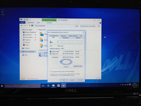Viewport: 141px width, 106px height.
Task: Collapse the Dispositivos group
Action: click(x=38, y=50)
